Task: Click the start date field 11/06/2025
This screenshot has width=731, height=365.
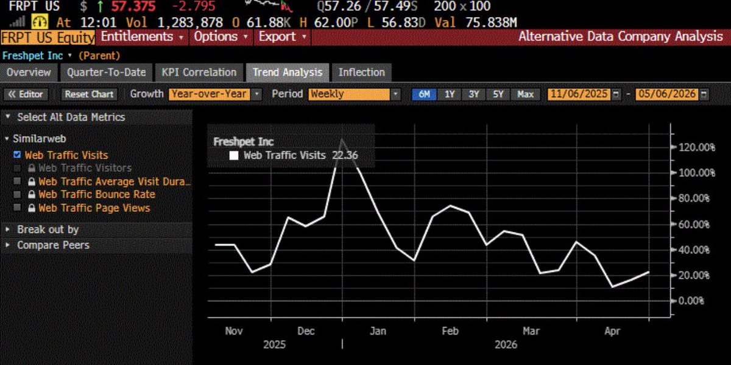Action: [x=579, y=94]
